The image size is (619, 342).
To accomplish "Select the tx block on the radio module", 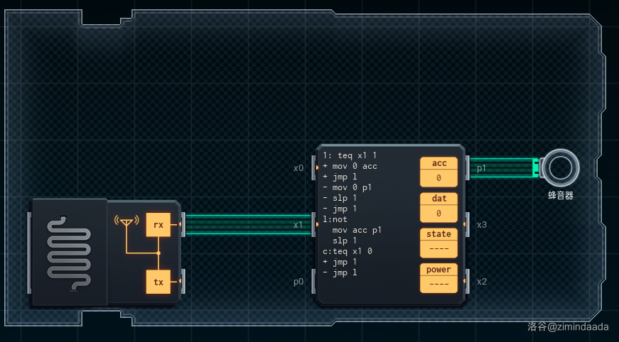I will tap(158, 282).
